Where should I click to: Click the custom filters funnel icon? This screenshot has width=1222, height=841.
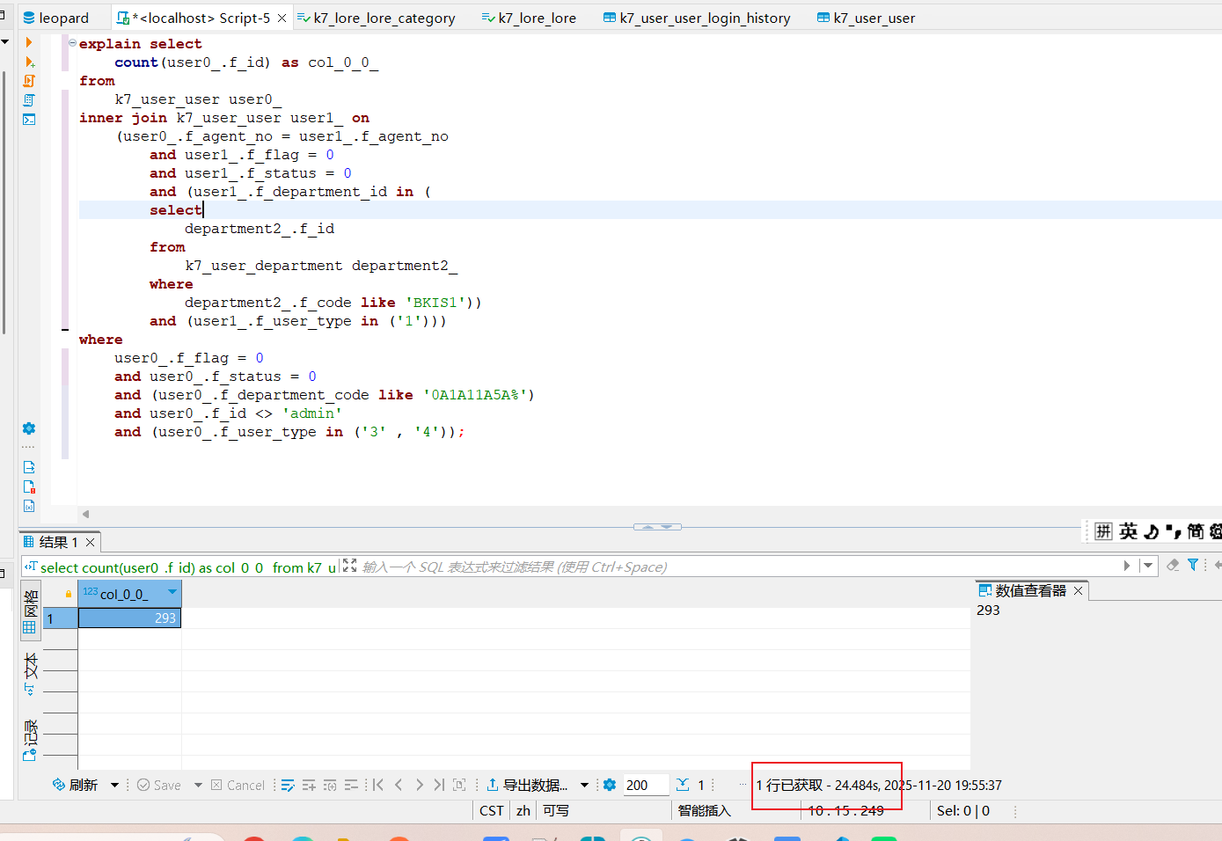click(1193, 566)
